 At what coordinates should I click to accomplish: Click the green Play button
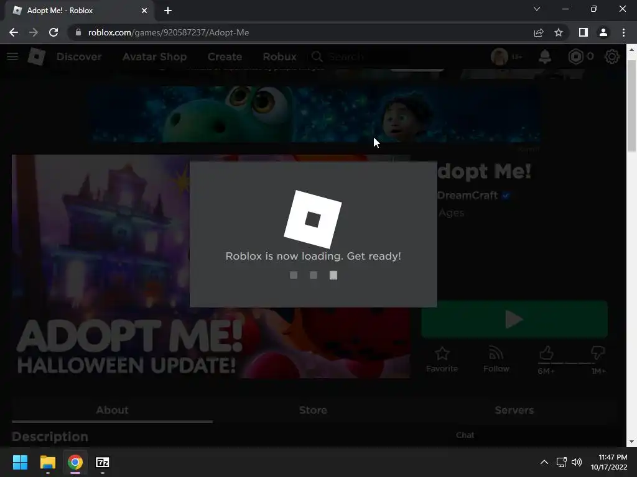pyautogui.click(x=514, y=319)
